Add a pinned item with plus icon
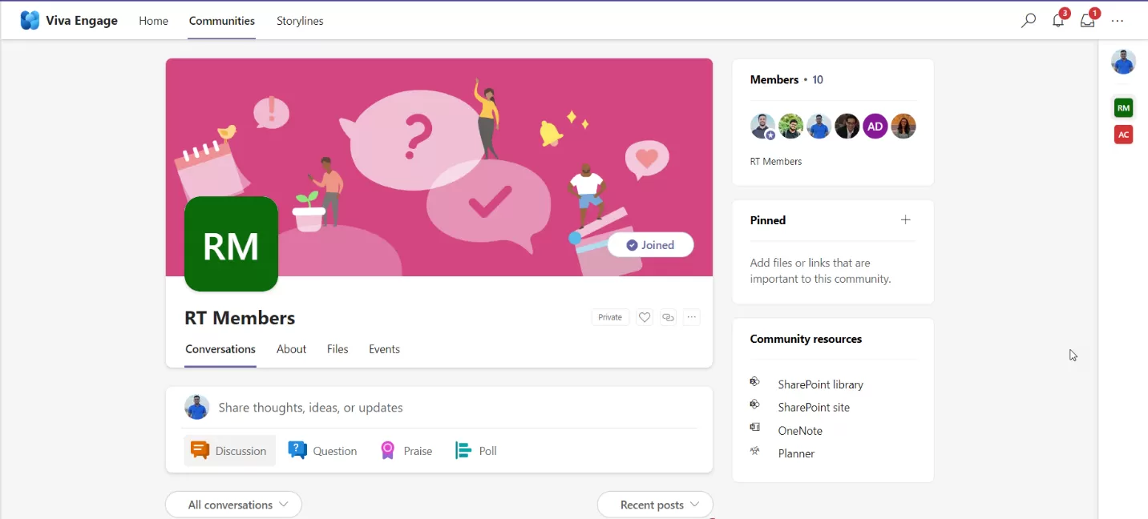This screenshot has height=519, width=1148. click(906, 219)
